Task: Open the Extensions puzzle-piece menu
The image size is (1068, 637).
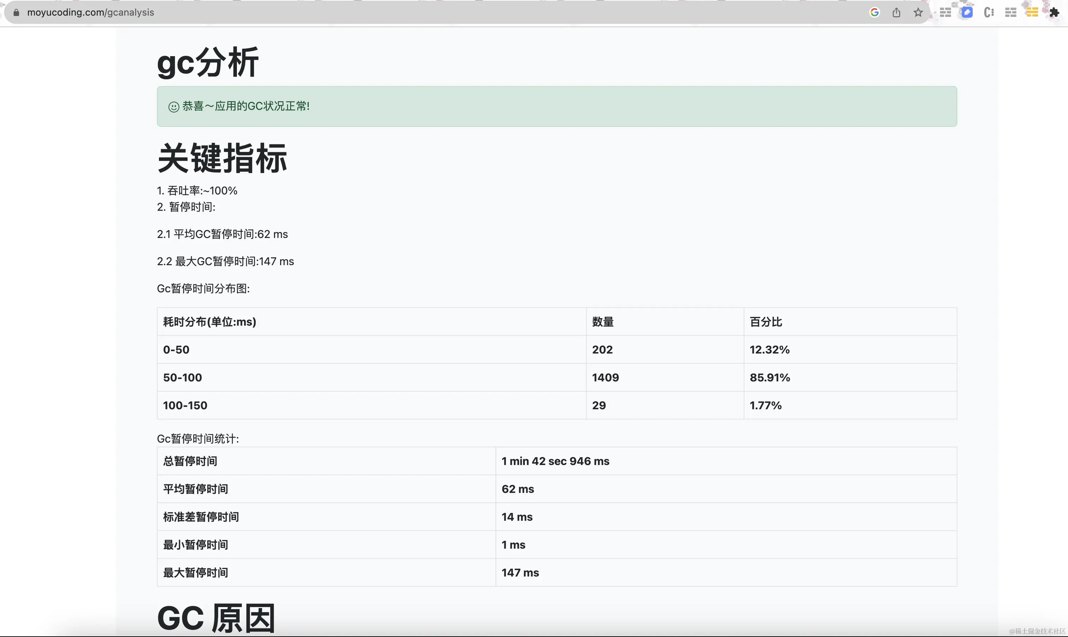Action: [1054, 12]
